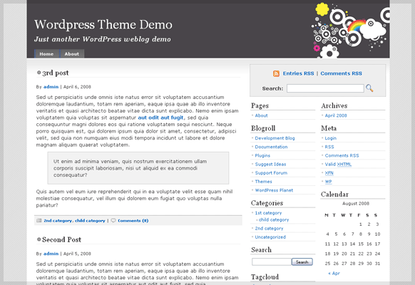Click the blockquote starting Ut enim ad minima
The width and height of the screenshot is (415, 285).
coord(138,168)
